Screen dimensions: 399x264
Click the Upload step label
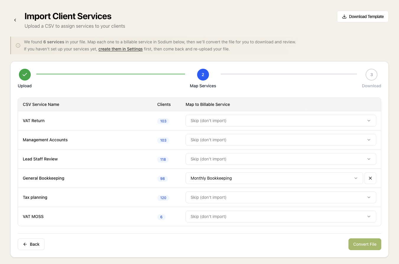point(25,86)
